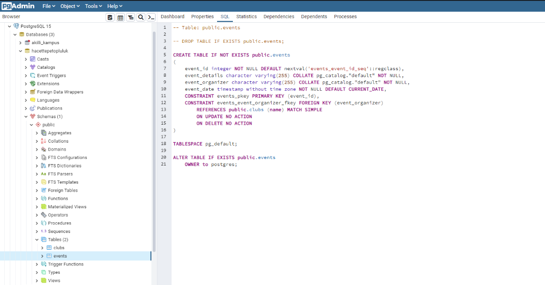Click the View Data grid icon
Image resolution: width=545 pixels, height=285 pixels.
pyautogui.click(x=120, y=17)
